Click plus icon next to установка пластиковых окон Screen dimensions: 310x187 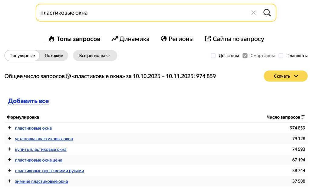[10, 139]
